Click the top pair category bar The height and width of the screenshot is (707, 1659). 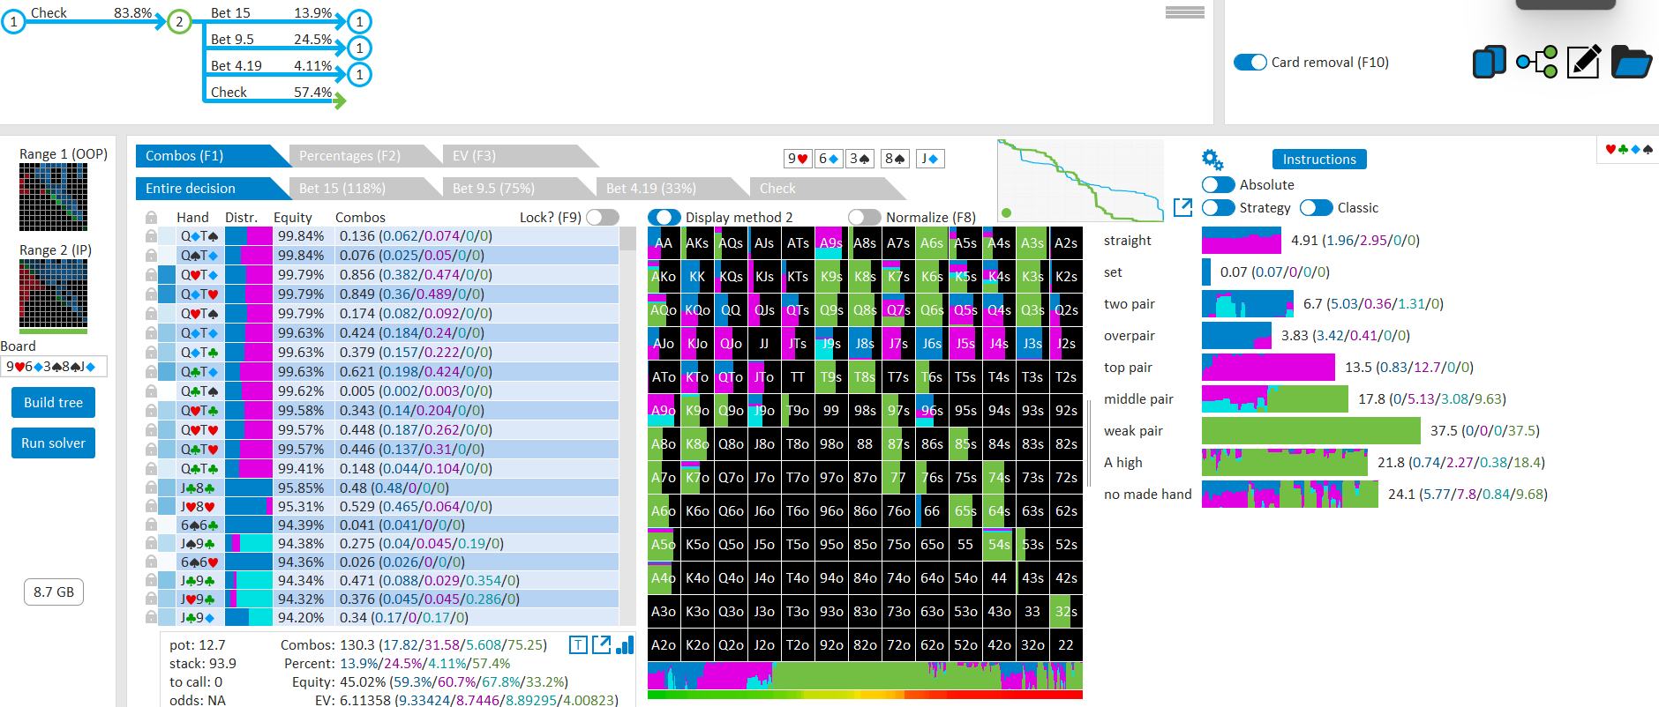coord(1268,367)
